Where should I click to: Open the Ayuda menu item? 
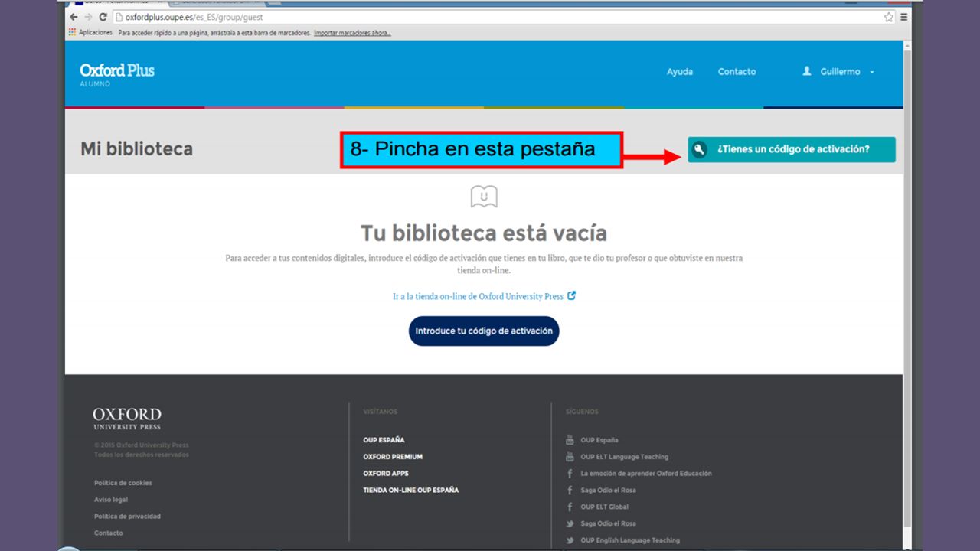pos(680,72)
